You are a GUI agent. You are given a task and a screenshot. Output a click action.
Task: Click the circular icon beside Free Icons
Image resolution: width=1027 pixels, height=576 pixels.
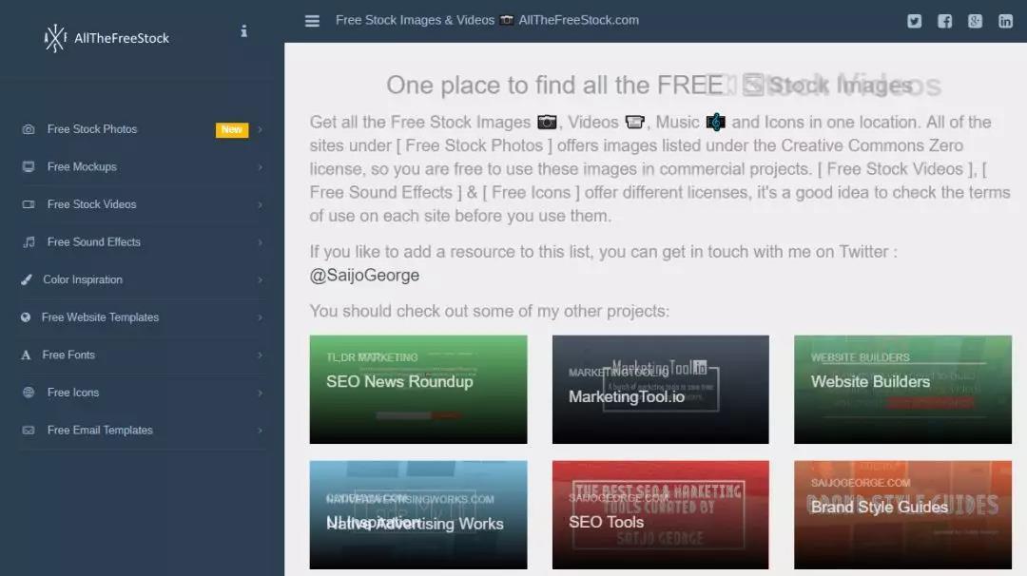pos(29,393)
